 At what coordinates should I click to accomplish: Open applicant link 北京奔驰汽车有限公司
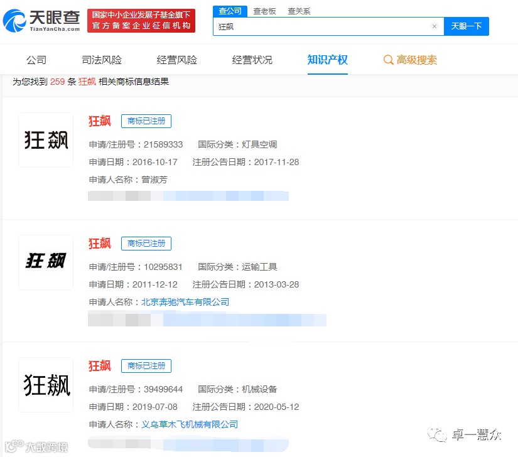(x=185, y=302)
